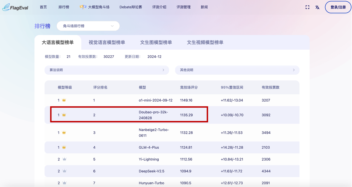Viewport: 352px width, 187px height.
Task: Toggle fullscreen mode icon
Action: [x=307, y=7]
